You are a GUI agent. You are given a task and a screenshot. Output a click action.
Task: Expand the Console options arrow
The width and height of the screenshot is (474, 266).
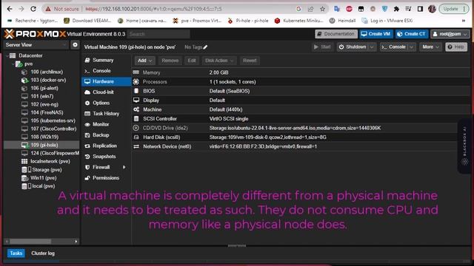coord(411,47)
